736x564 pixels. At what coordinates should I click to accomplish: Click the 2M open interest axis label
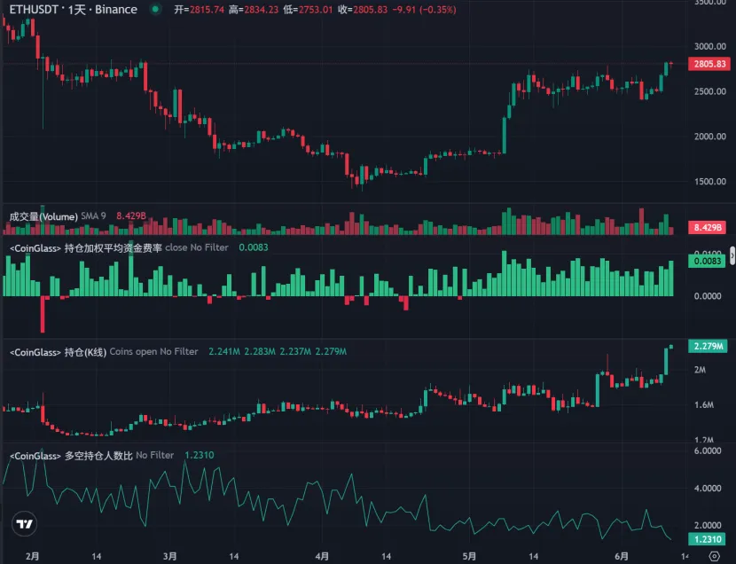(700, 370)
